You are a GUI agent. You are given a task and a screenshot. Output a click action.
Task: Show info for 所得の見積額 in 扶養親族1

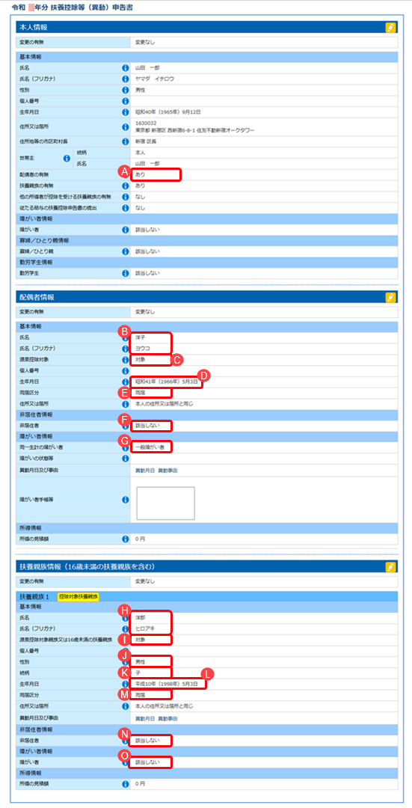(x=125, y=784)
